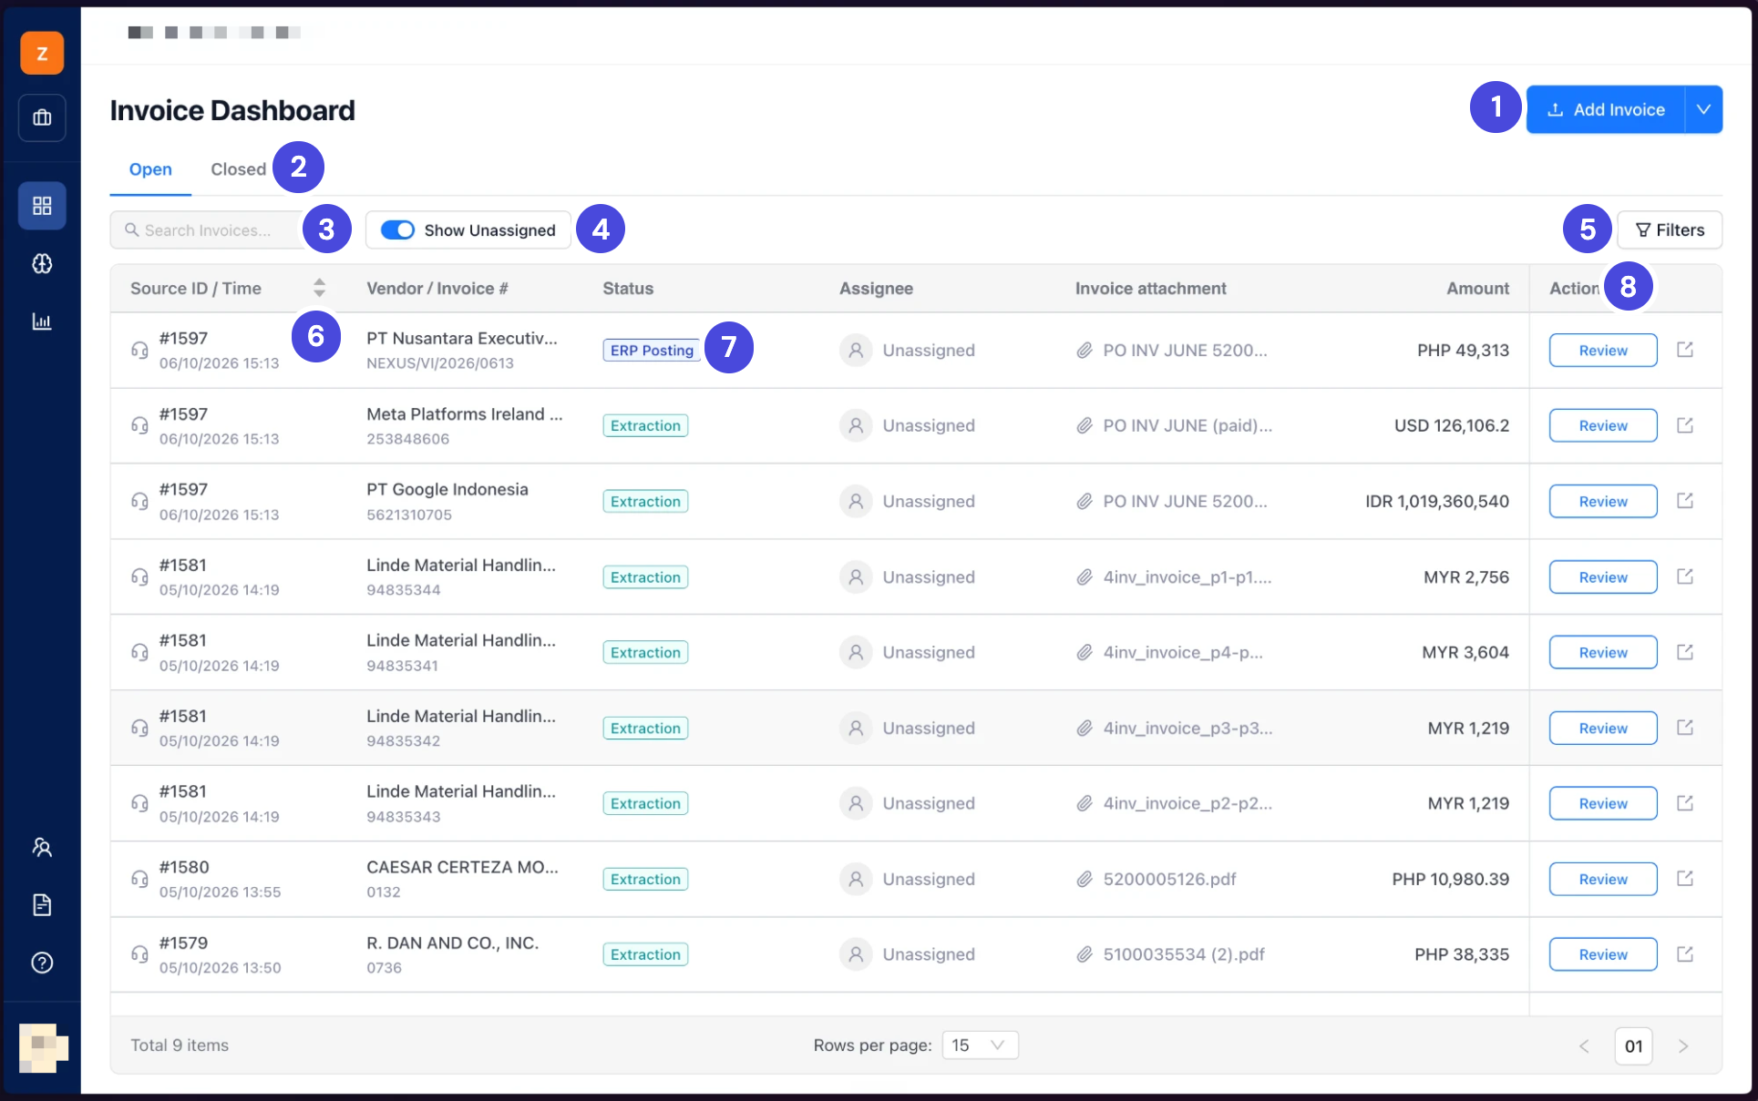Toggle the Show Unassigned switch

pyautogui.click(x=397, y=230)
